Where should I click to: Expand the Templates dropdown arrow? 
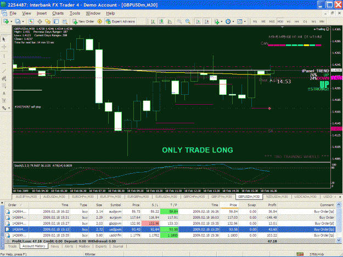pos(245,21)
